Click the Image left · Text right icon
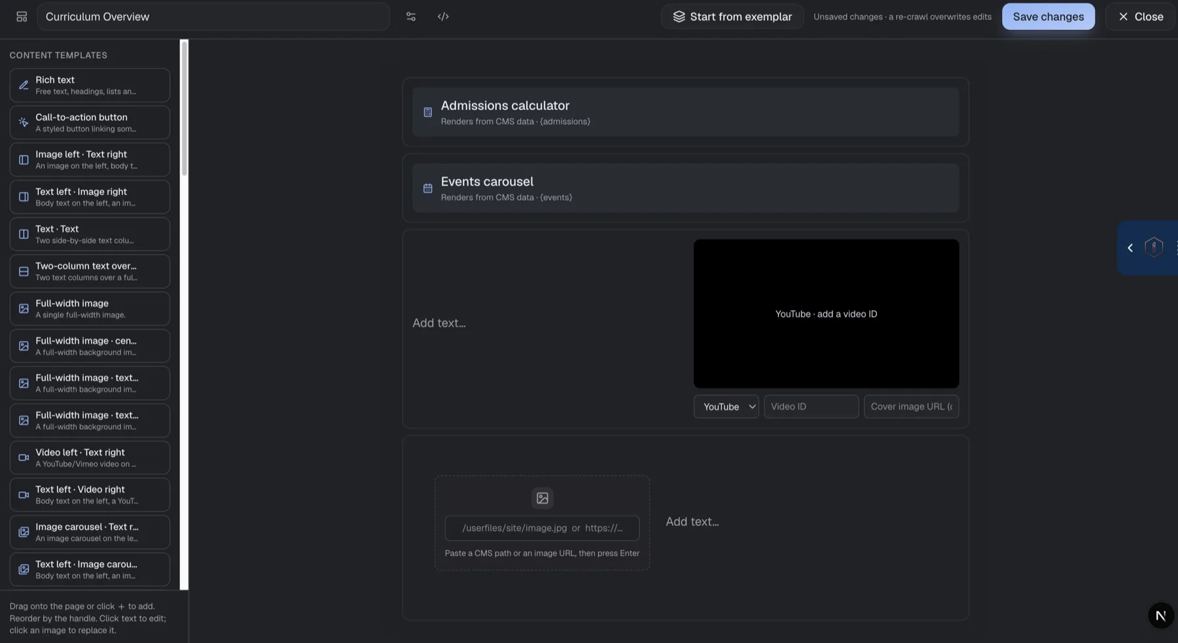Image resolution: width=1178 pixels, height=643 pixels. pos(24,160)
